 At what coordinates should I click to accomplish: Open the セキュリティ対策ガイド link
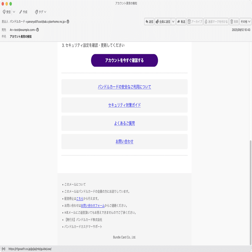tap(124, 105)
